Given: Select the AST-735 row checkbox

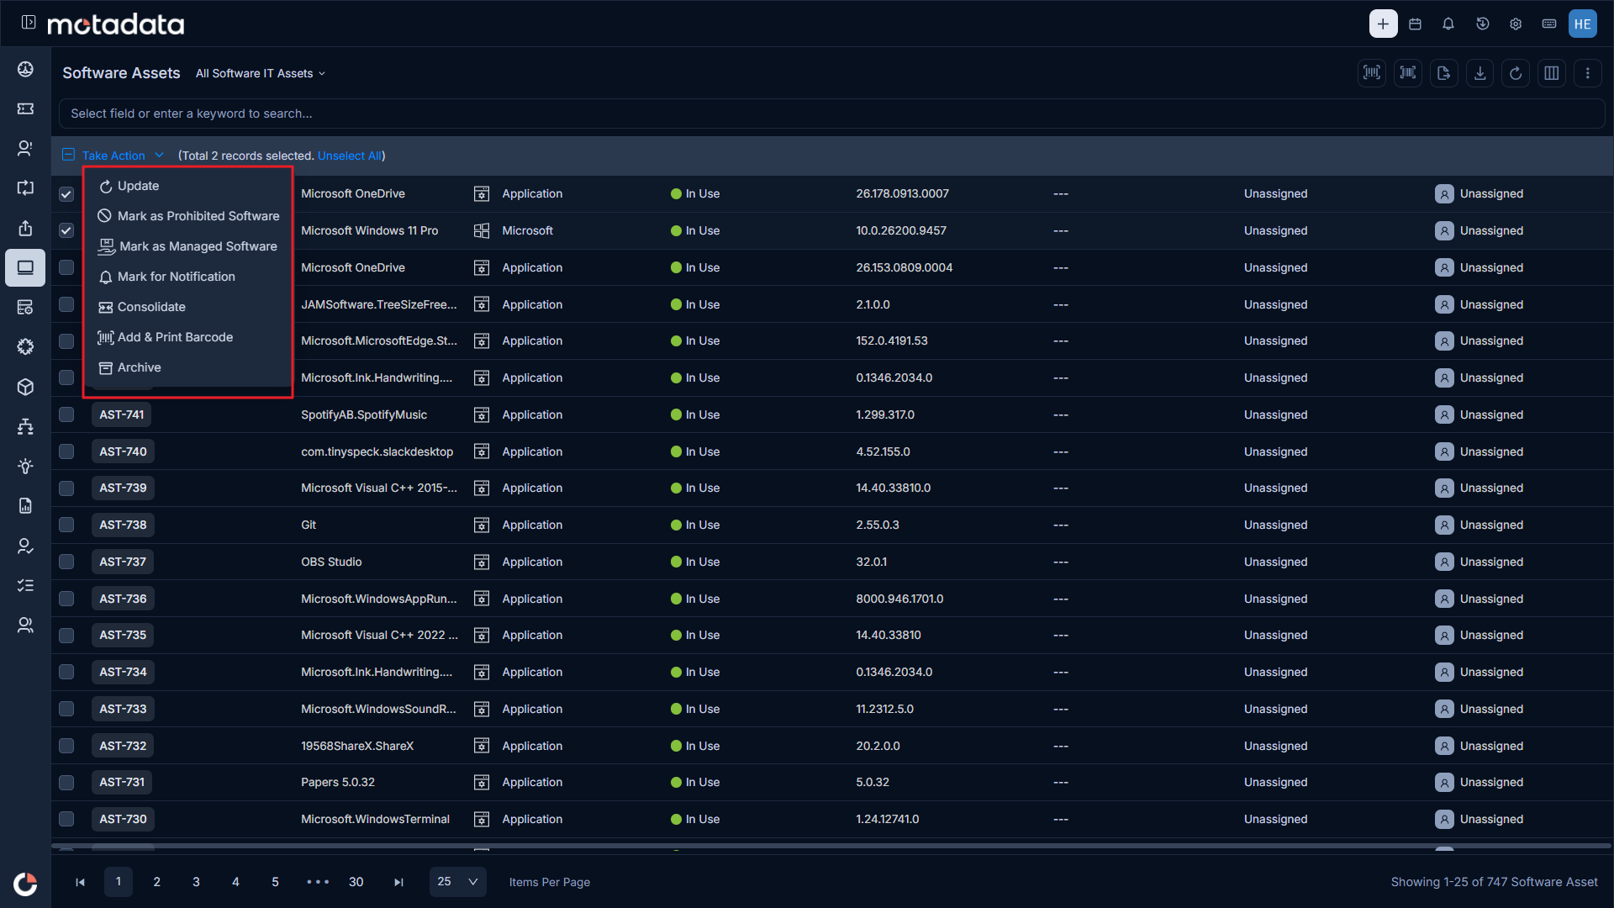Looking at the screenshot, I should tap(66, 635).
